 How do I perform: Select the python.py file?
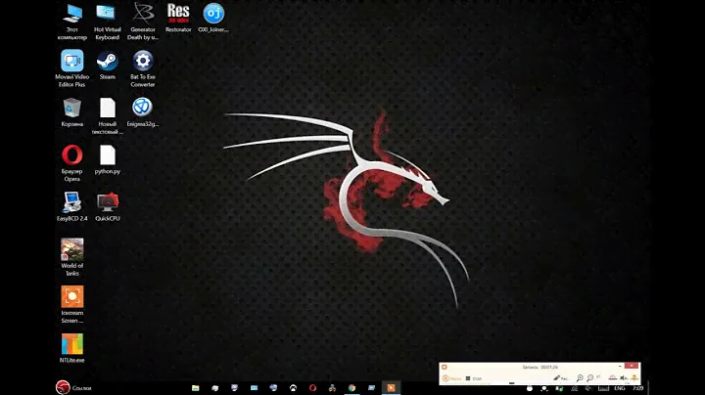tap(108, 154)
